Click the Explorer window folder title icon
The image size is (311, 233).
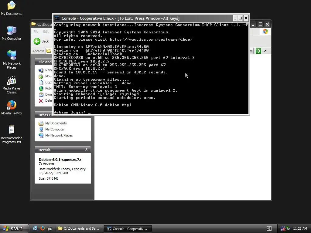coord(33,24)
